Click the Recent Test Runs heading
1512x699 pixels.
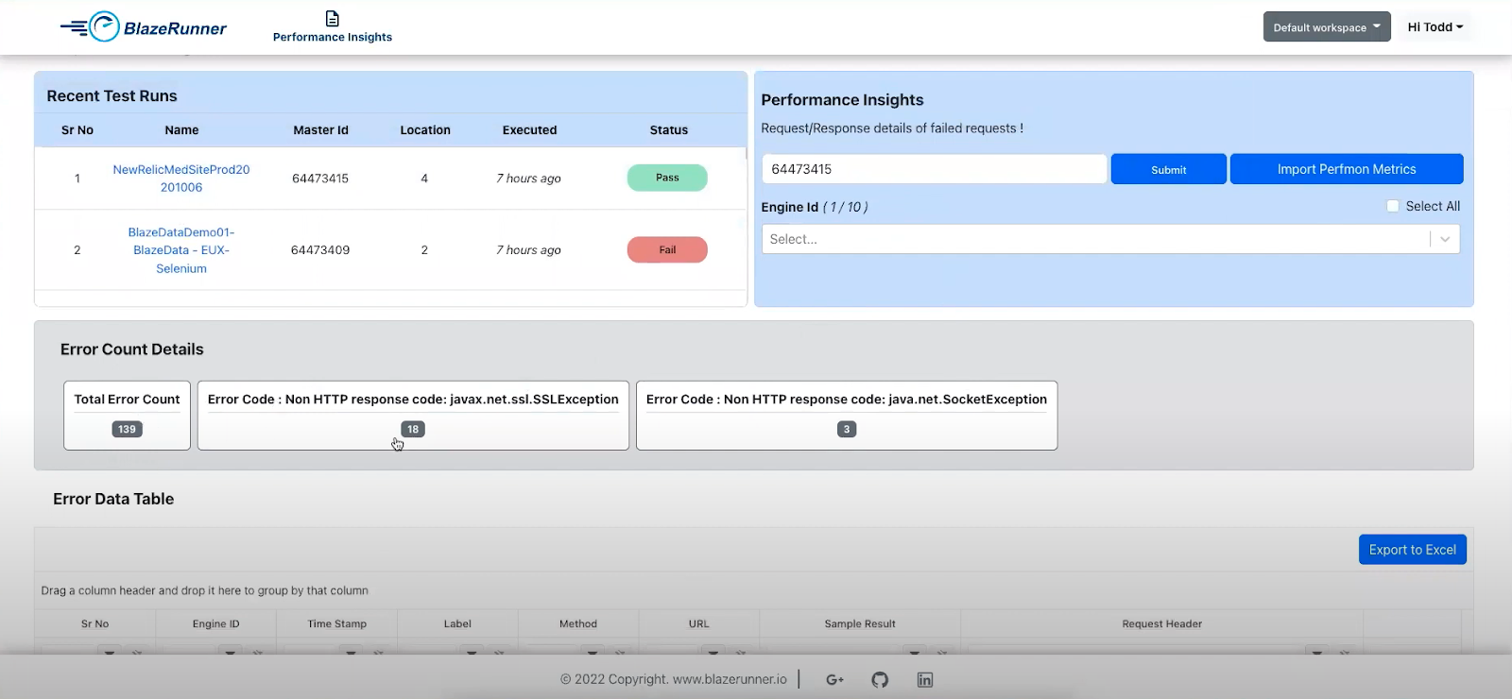(112, 96)
